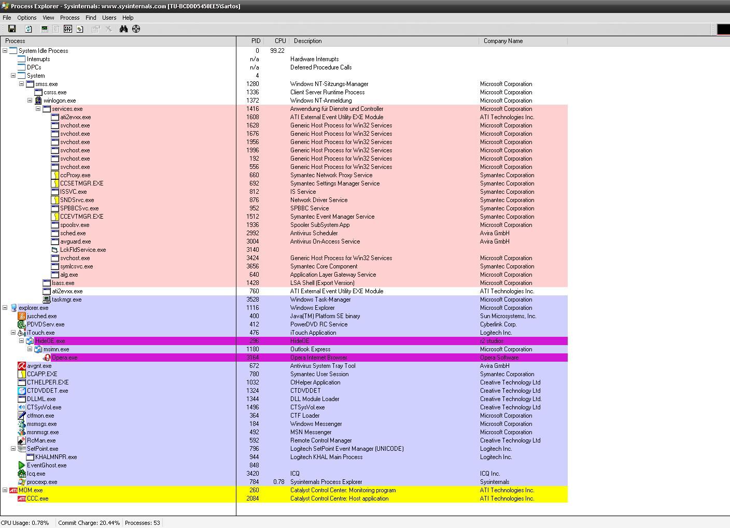Collapse the MOM.exe tree node
The image size is (730, 528).
point(5,490)
